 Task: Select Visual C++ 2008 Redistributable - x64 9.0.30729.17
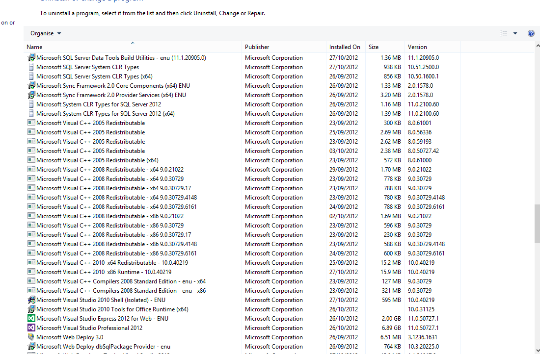(x=114, y=188)
